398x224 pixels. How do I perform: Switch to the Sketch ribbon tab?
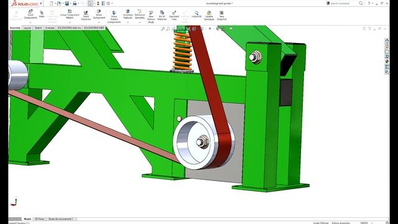click(x=39, y=27)
